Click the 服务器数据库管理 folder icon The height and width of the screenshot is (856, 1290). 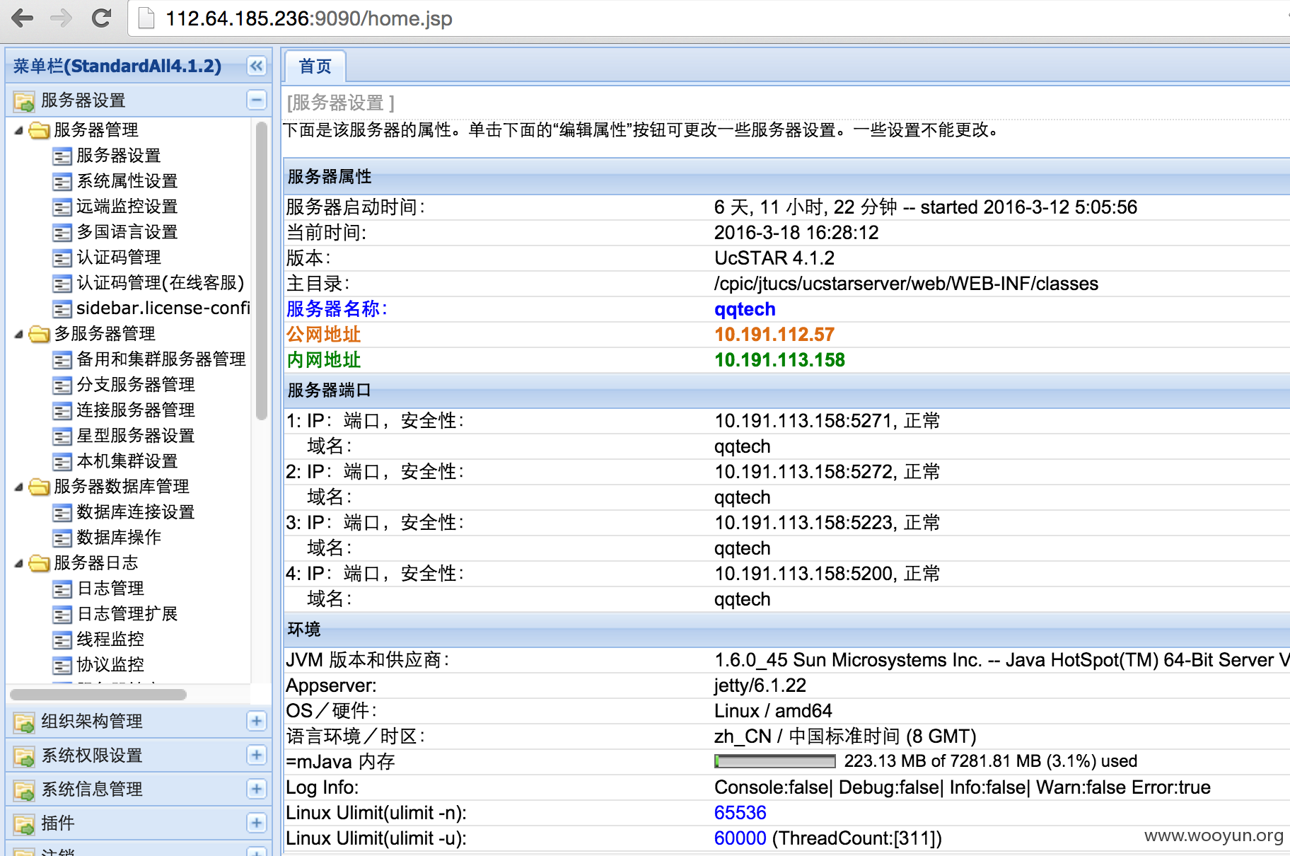tap(40, 487)
